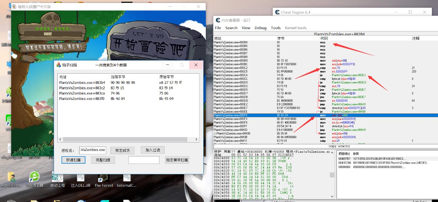This screenshot has height=202, width=438.
Task: Launch The Forest desktop shortcut
Action: point(104,180)
